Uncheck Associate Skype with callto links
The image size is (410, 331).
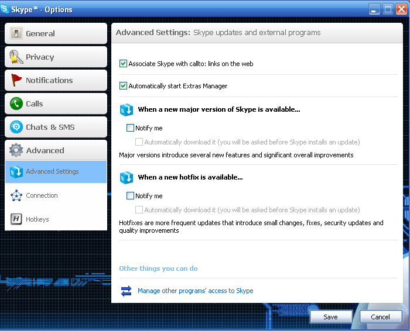pyautogui.click(x=123, y=64)
